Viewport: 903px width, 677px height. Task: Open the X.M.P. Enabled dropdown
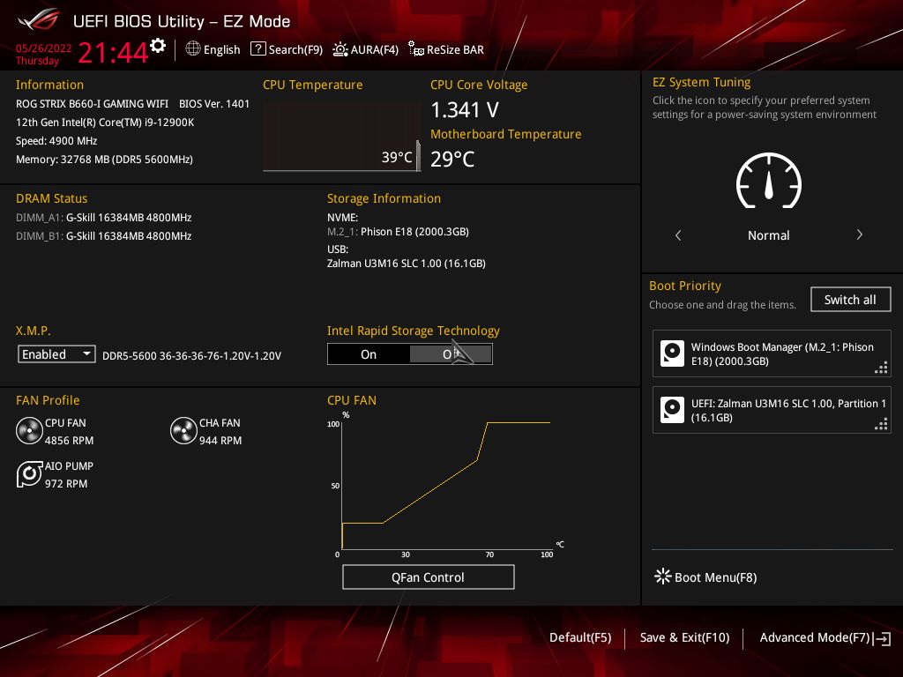(x=56, y=354)
